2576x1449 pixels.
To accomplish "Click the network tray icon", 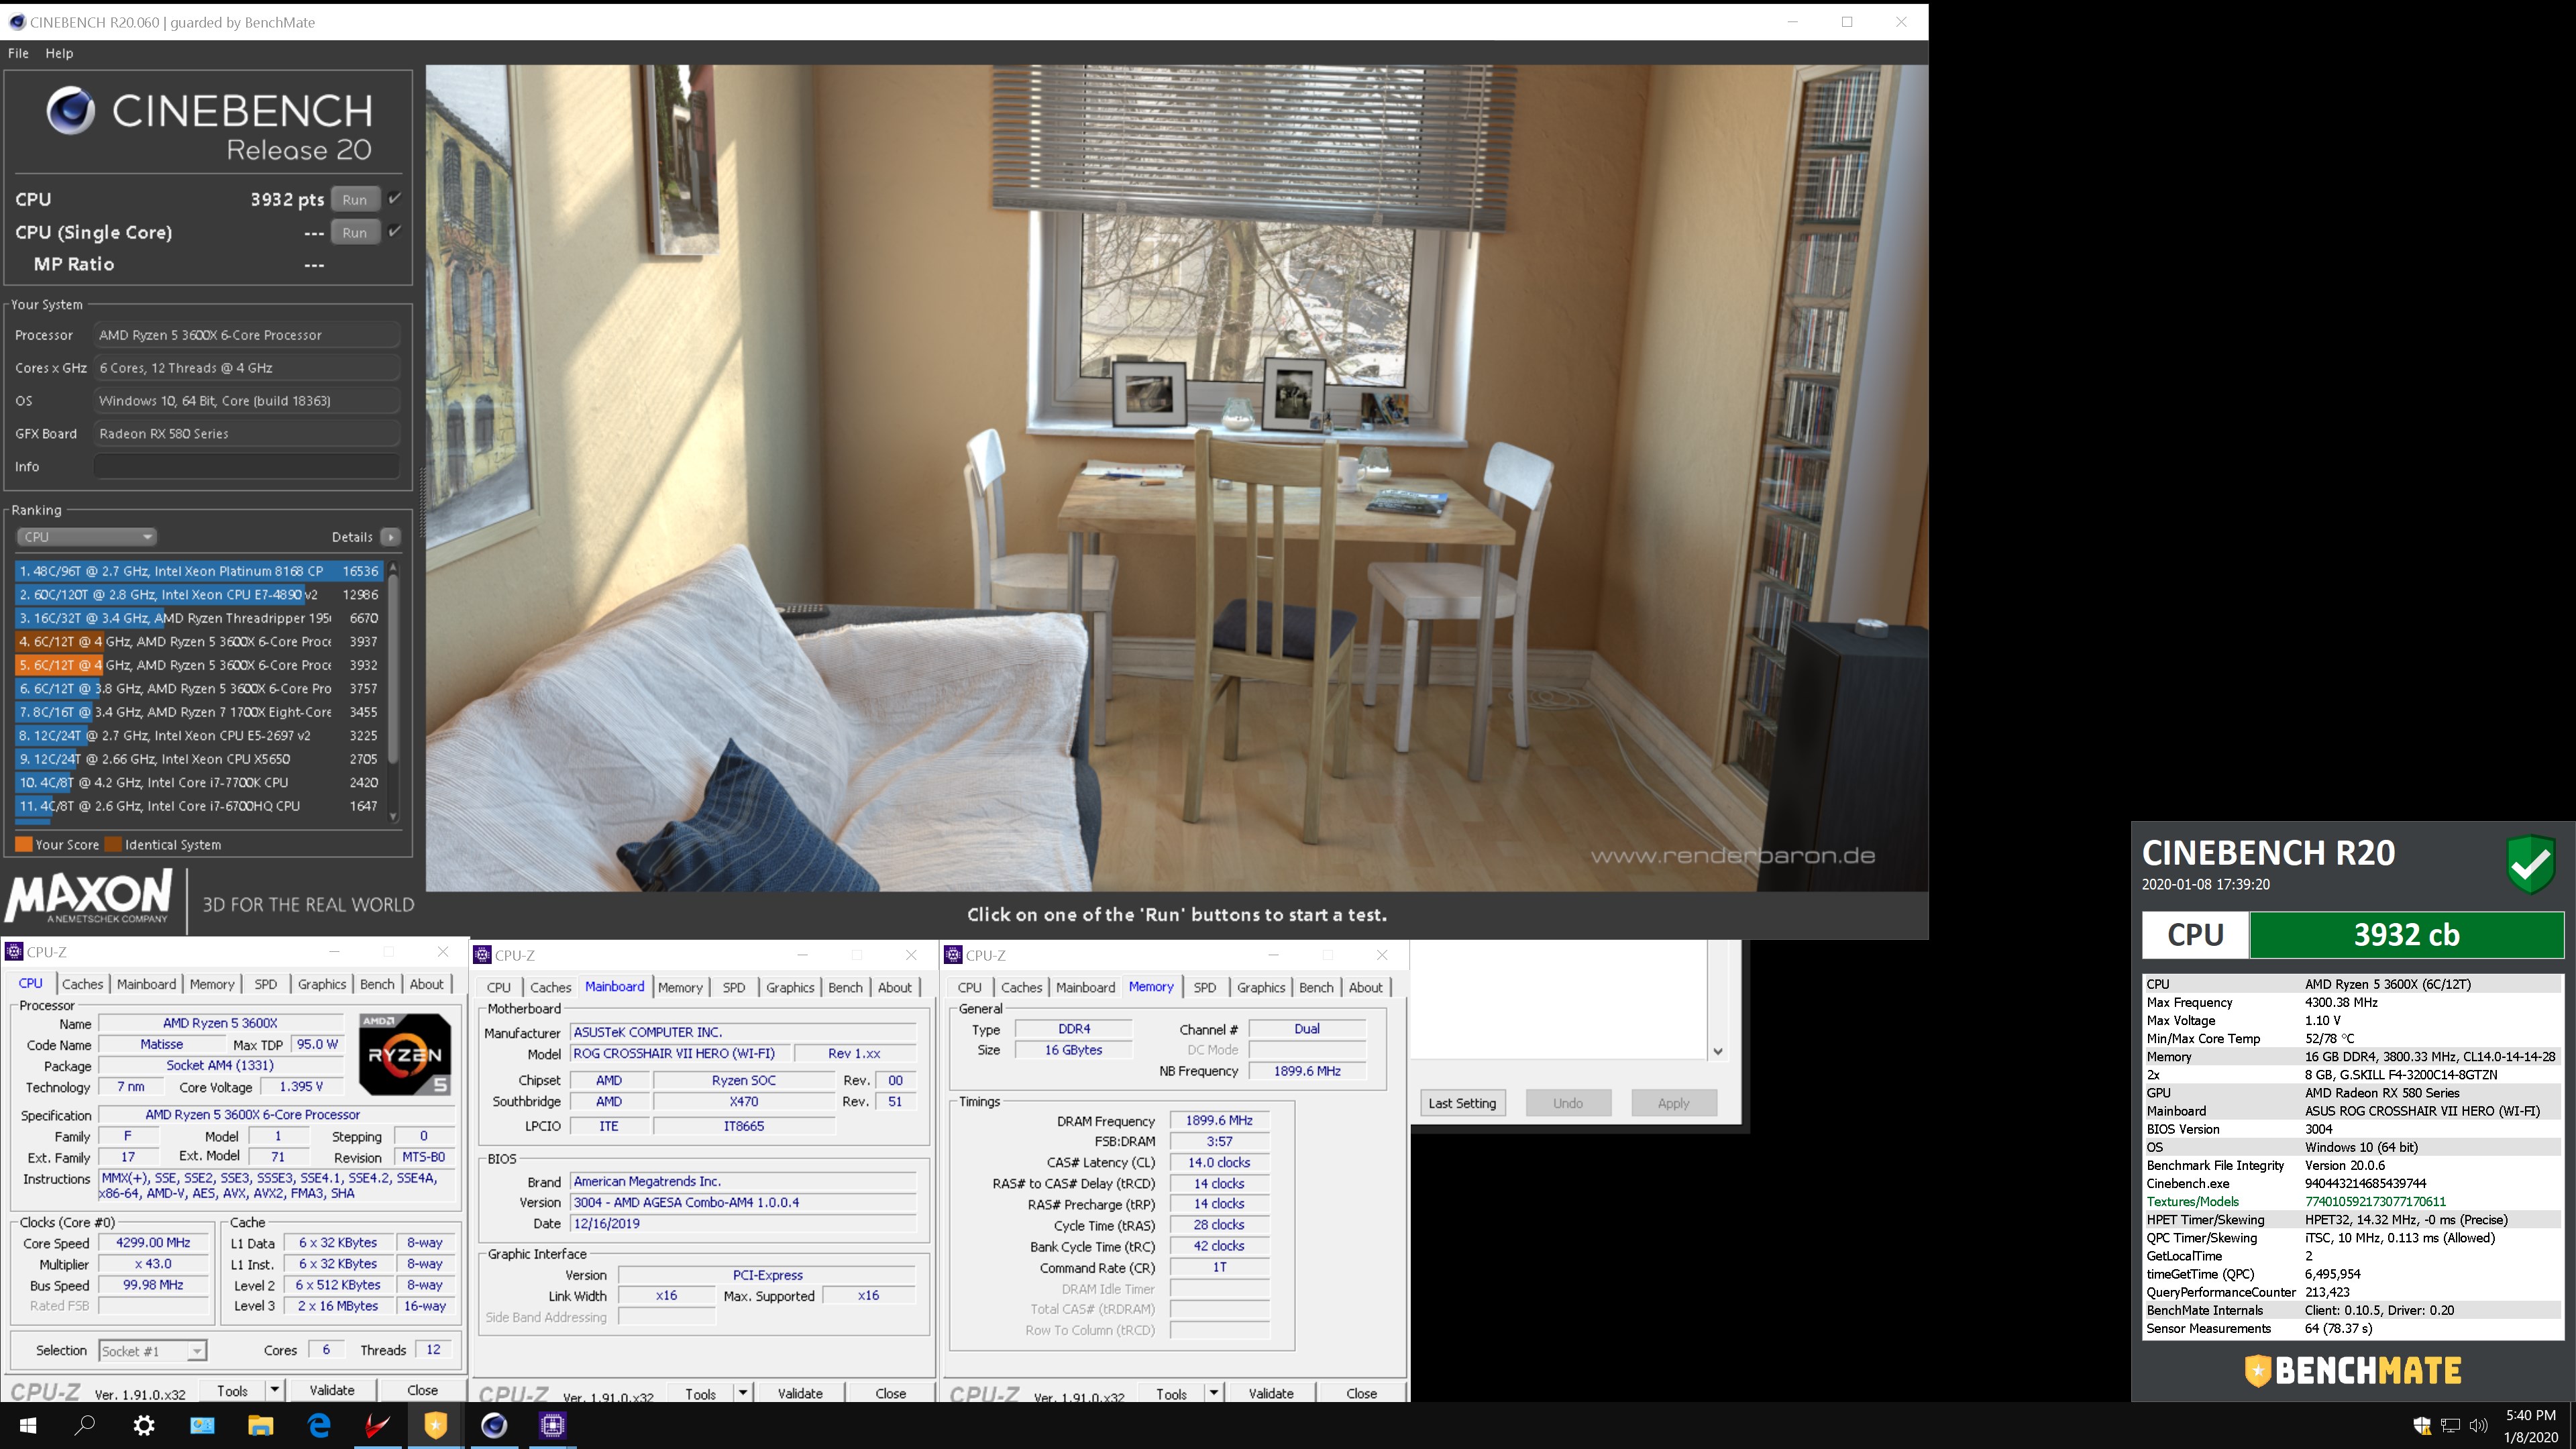I will tap(2450, 1425).
